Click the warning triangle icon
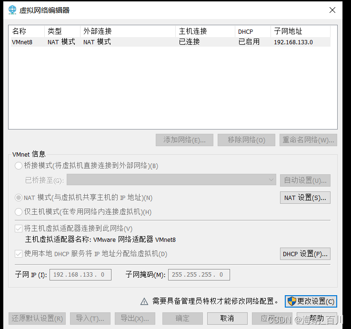This screenshot has width=351, height=329. coord(144,301)
